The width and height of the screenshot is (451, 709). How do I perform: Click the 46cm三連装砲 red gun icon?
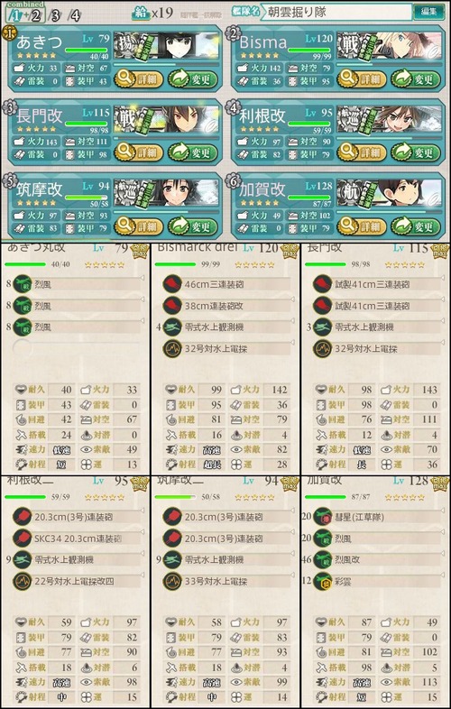point(172,284)
